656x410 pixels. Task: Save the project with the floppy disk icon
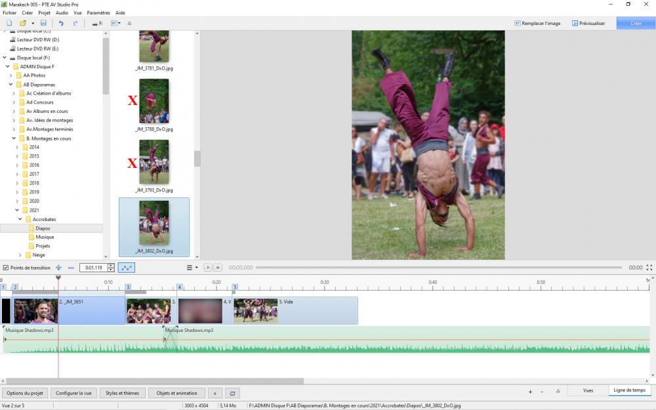coord(43,23)
